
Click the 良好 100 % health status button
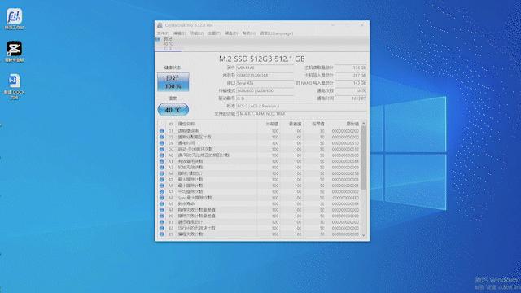tap(173, 81)
